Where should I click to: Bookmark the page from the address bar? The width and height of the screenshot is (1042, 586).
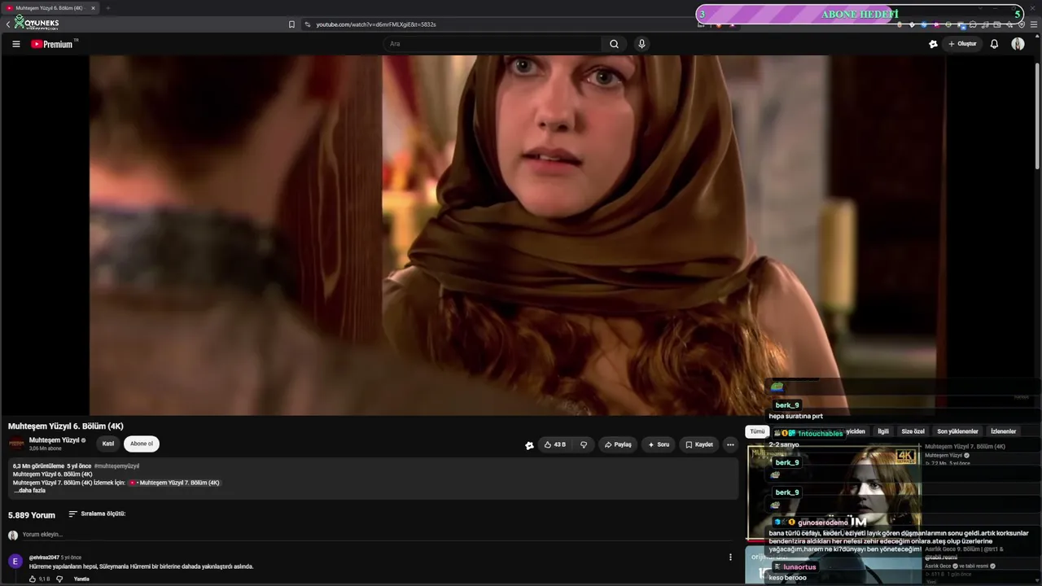[291, 24]
